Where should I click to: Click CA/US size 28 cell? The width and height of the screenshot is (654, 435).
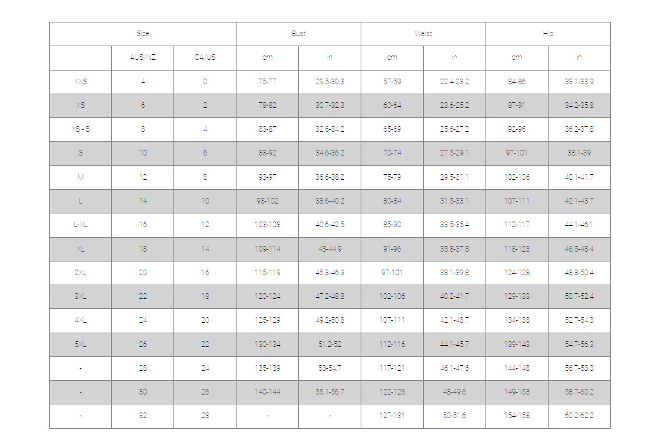[x=205, y=416]
